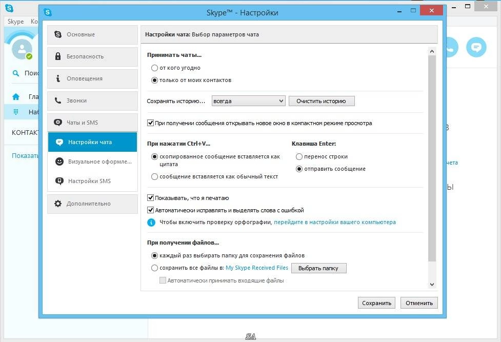Close the Skype settings dialog
The width and height of the screenshot is (501, 342).
431,11
